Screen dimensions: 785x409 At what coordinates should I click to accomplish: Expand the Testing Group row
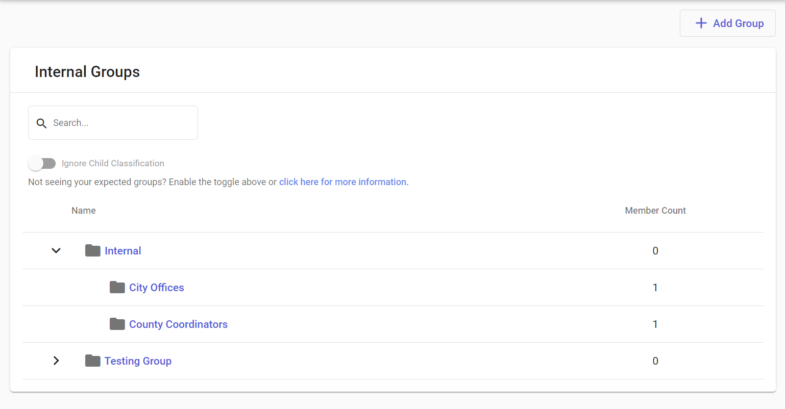[56, 361]
